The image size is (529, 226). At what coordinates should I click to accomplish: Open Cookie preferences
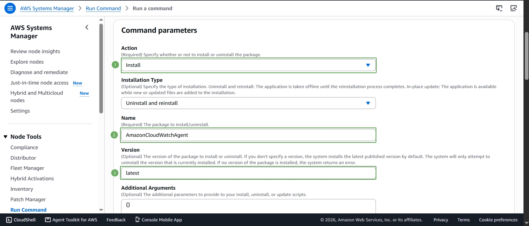(x=498, y=220)
